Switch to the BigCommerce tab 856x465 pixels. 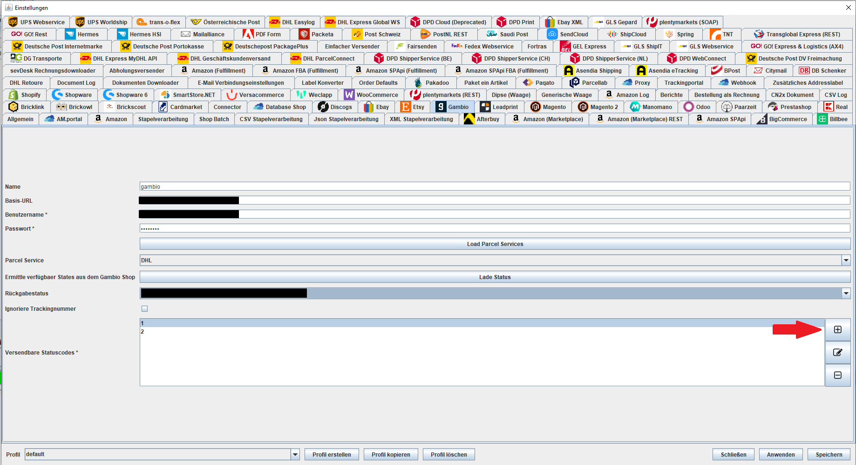[782, 119]
